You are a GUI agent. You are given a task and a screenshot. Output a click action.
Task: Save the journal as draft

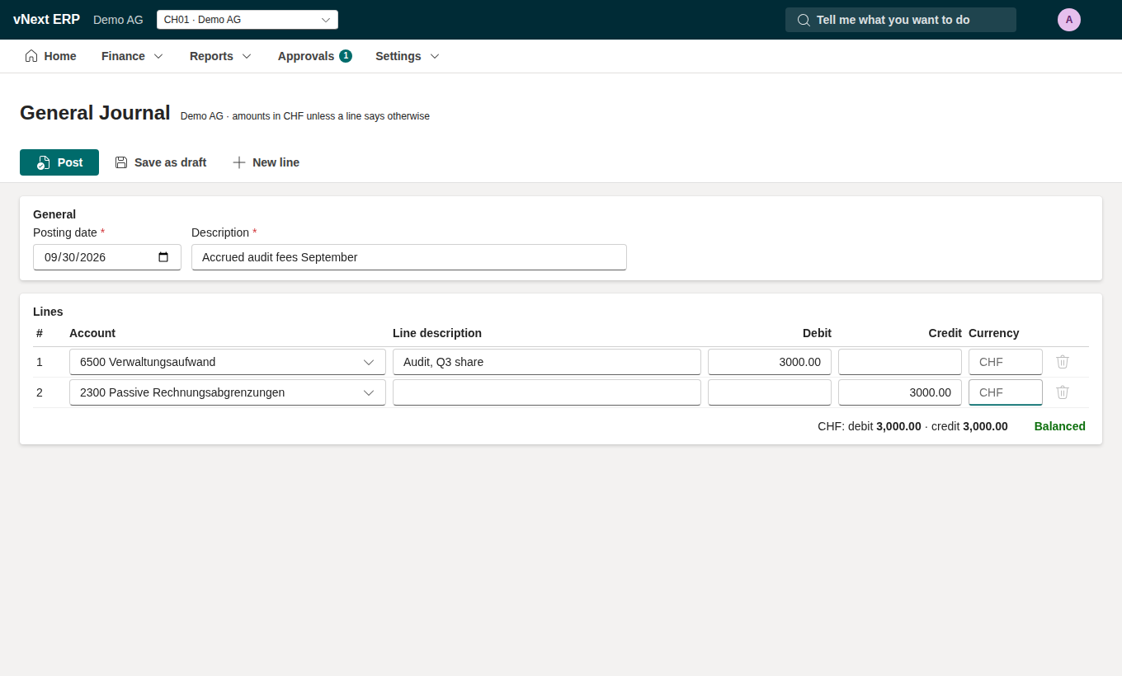(161, 162)
